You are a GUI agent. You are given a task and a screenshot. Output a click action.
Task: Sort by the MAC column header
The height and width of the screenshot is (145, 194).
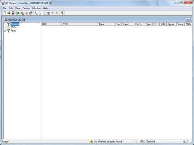click(x=51, y=24)
